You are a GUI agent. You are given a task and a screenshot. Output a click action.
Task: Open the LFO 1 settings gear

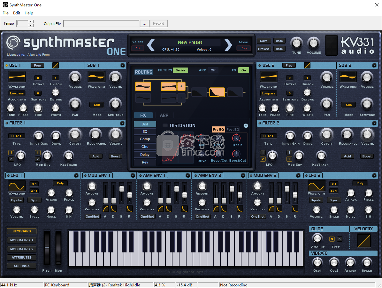pos(76,175)
